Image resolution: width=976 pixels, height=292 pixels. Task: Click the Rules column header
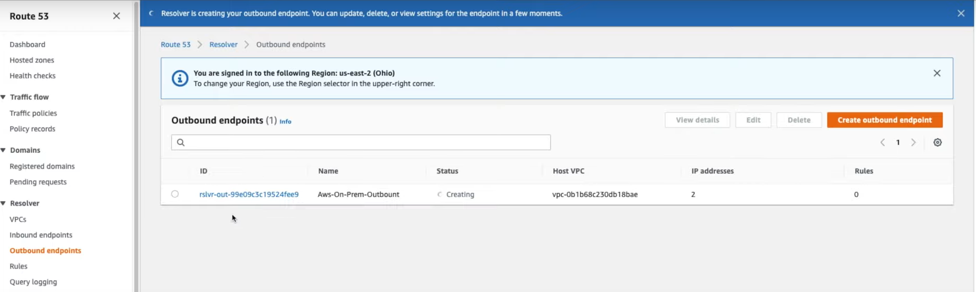pos(863,171)
